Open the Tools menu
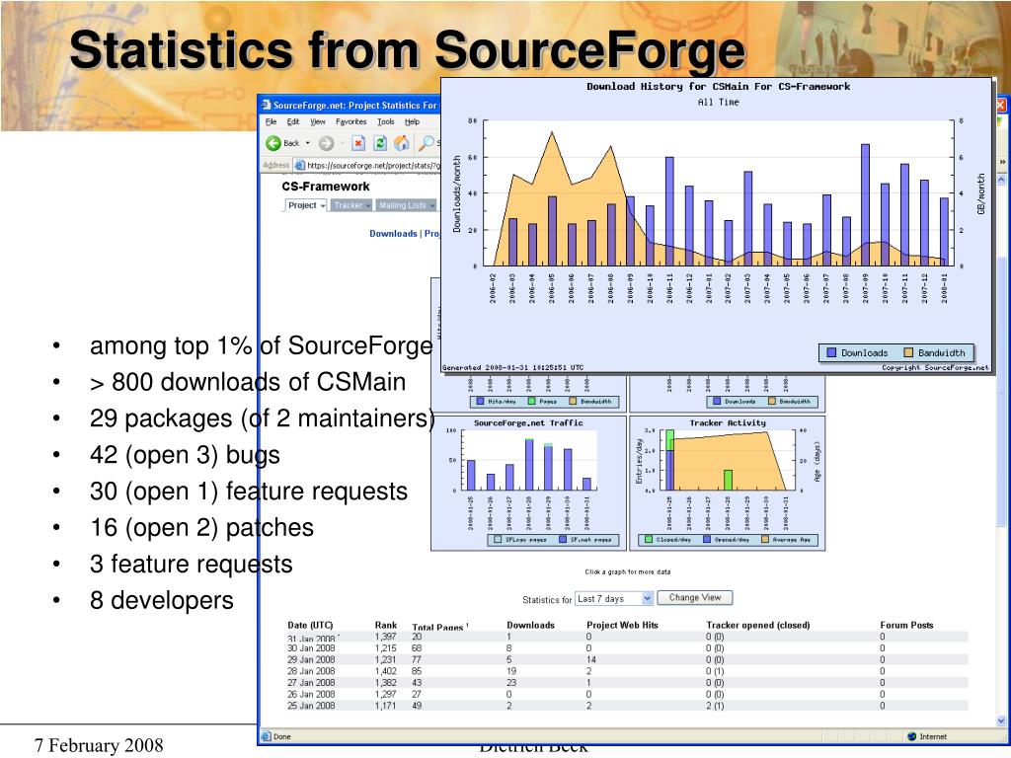Viewport: 1011px width, 758px height. click(386, 121)
